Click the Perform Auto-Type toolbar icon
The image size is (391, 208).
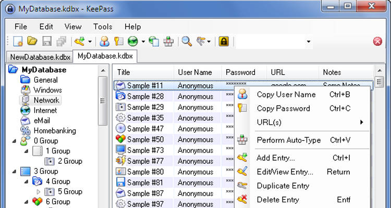tap(168, 41)
